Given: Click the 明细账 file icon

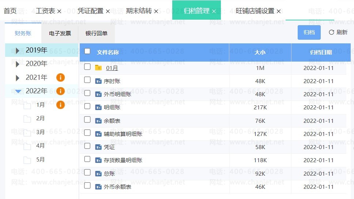Looking at the screenshot, I should coord(98,108).
